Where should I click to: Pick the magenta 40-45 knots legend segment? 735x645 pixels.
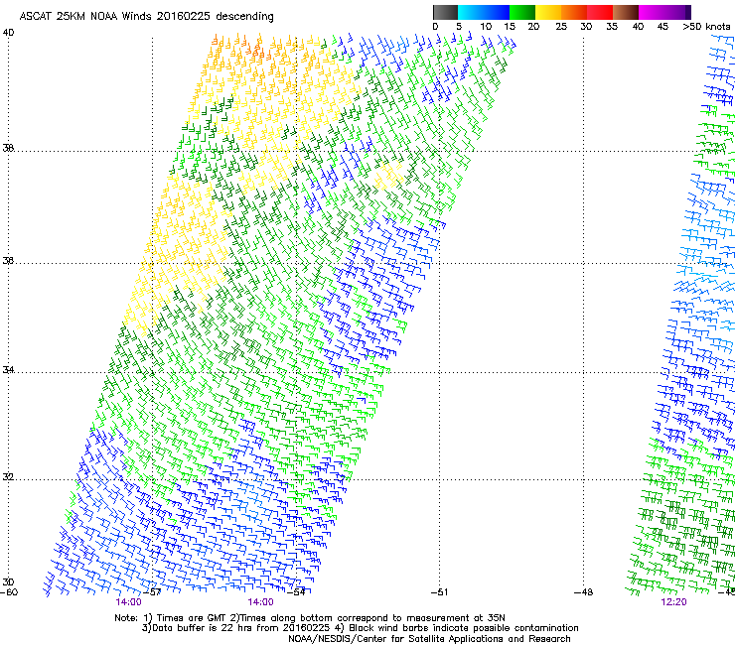point(652,12)
